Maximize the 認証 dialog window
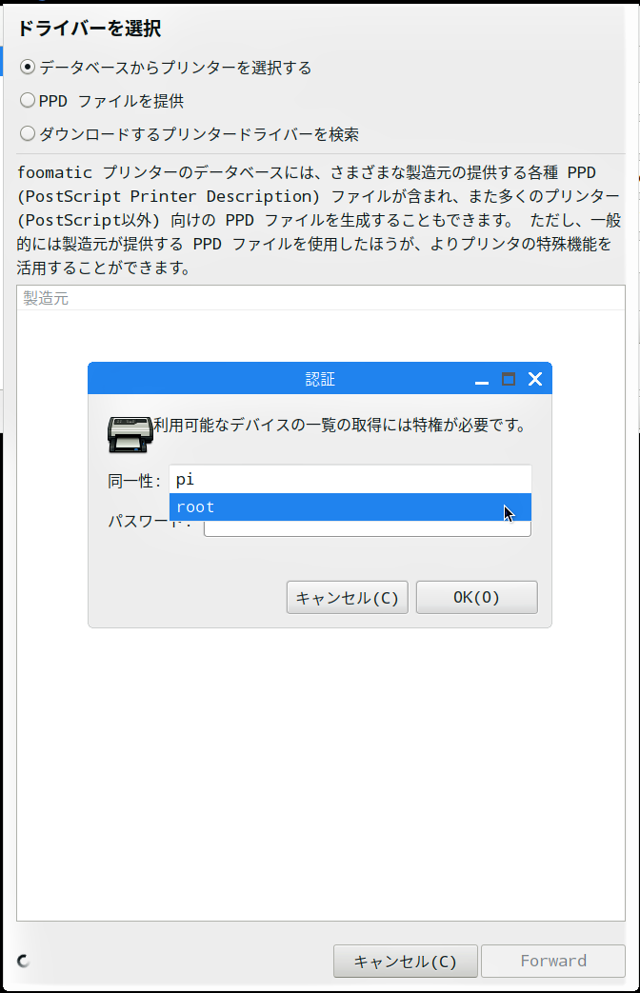The width and height of the screenshot is (640, 993). coord(509,379)
